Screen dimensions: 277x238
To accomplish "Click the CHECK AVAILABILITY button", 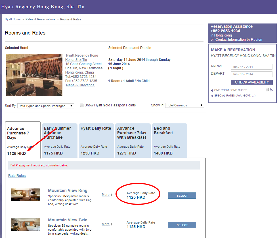I will tap(252, 82).
